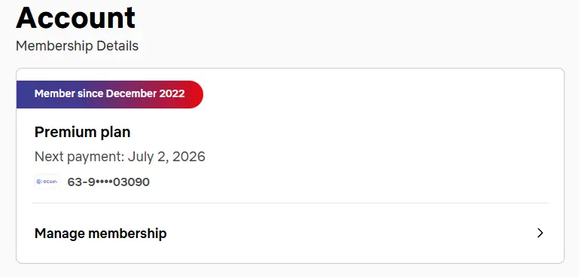Click the Premium plan title
The width and height of the screenshot is (579, 278).
click(82, 132)
